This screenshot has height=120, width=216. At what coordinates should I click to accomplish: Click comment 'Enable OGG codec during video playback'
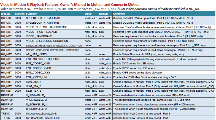[x=138, y=73]
